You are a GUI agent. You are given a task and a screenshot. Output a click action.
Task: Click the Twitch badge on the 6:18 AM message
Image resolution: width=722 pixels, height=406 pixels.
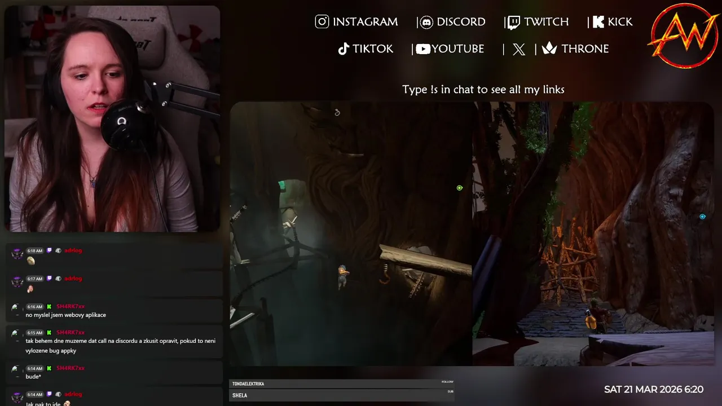coord(49,250)
